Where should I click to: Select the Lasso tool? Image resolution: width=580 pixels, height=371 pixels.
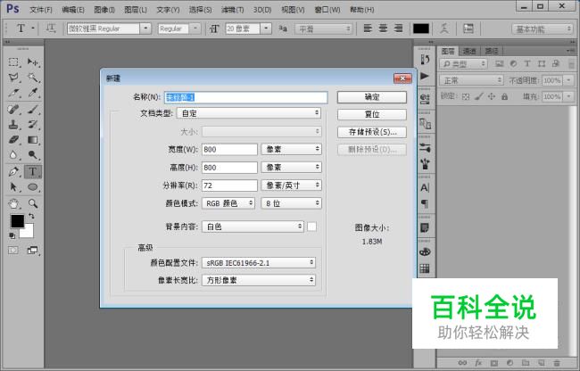point(13,78)
